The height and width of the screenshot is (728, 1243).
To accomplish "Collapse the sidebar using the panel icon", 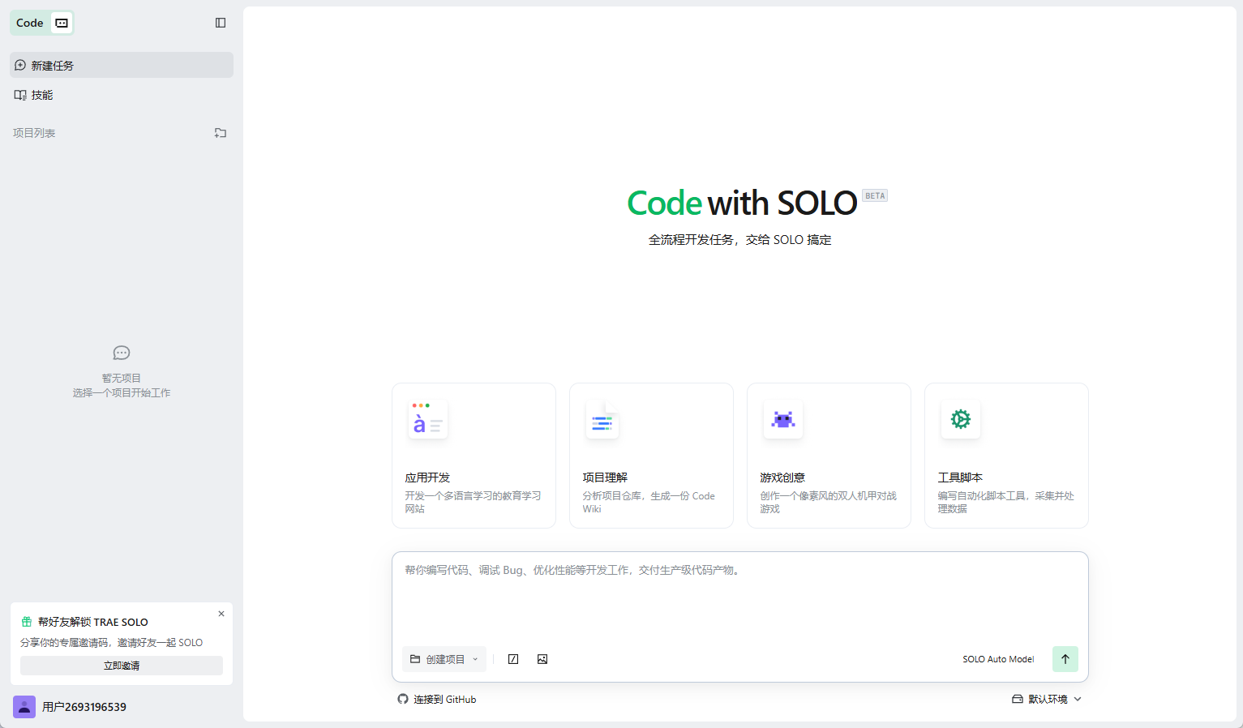I will pos(221,23).
